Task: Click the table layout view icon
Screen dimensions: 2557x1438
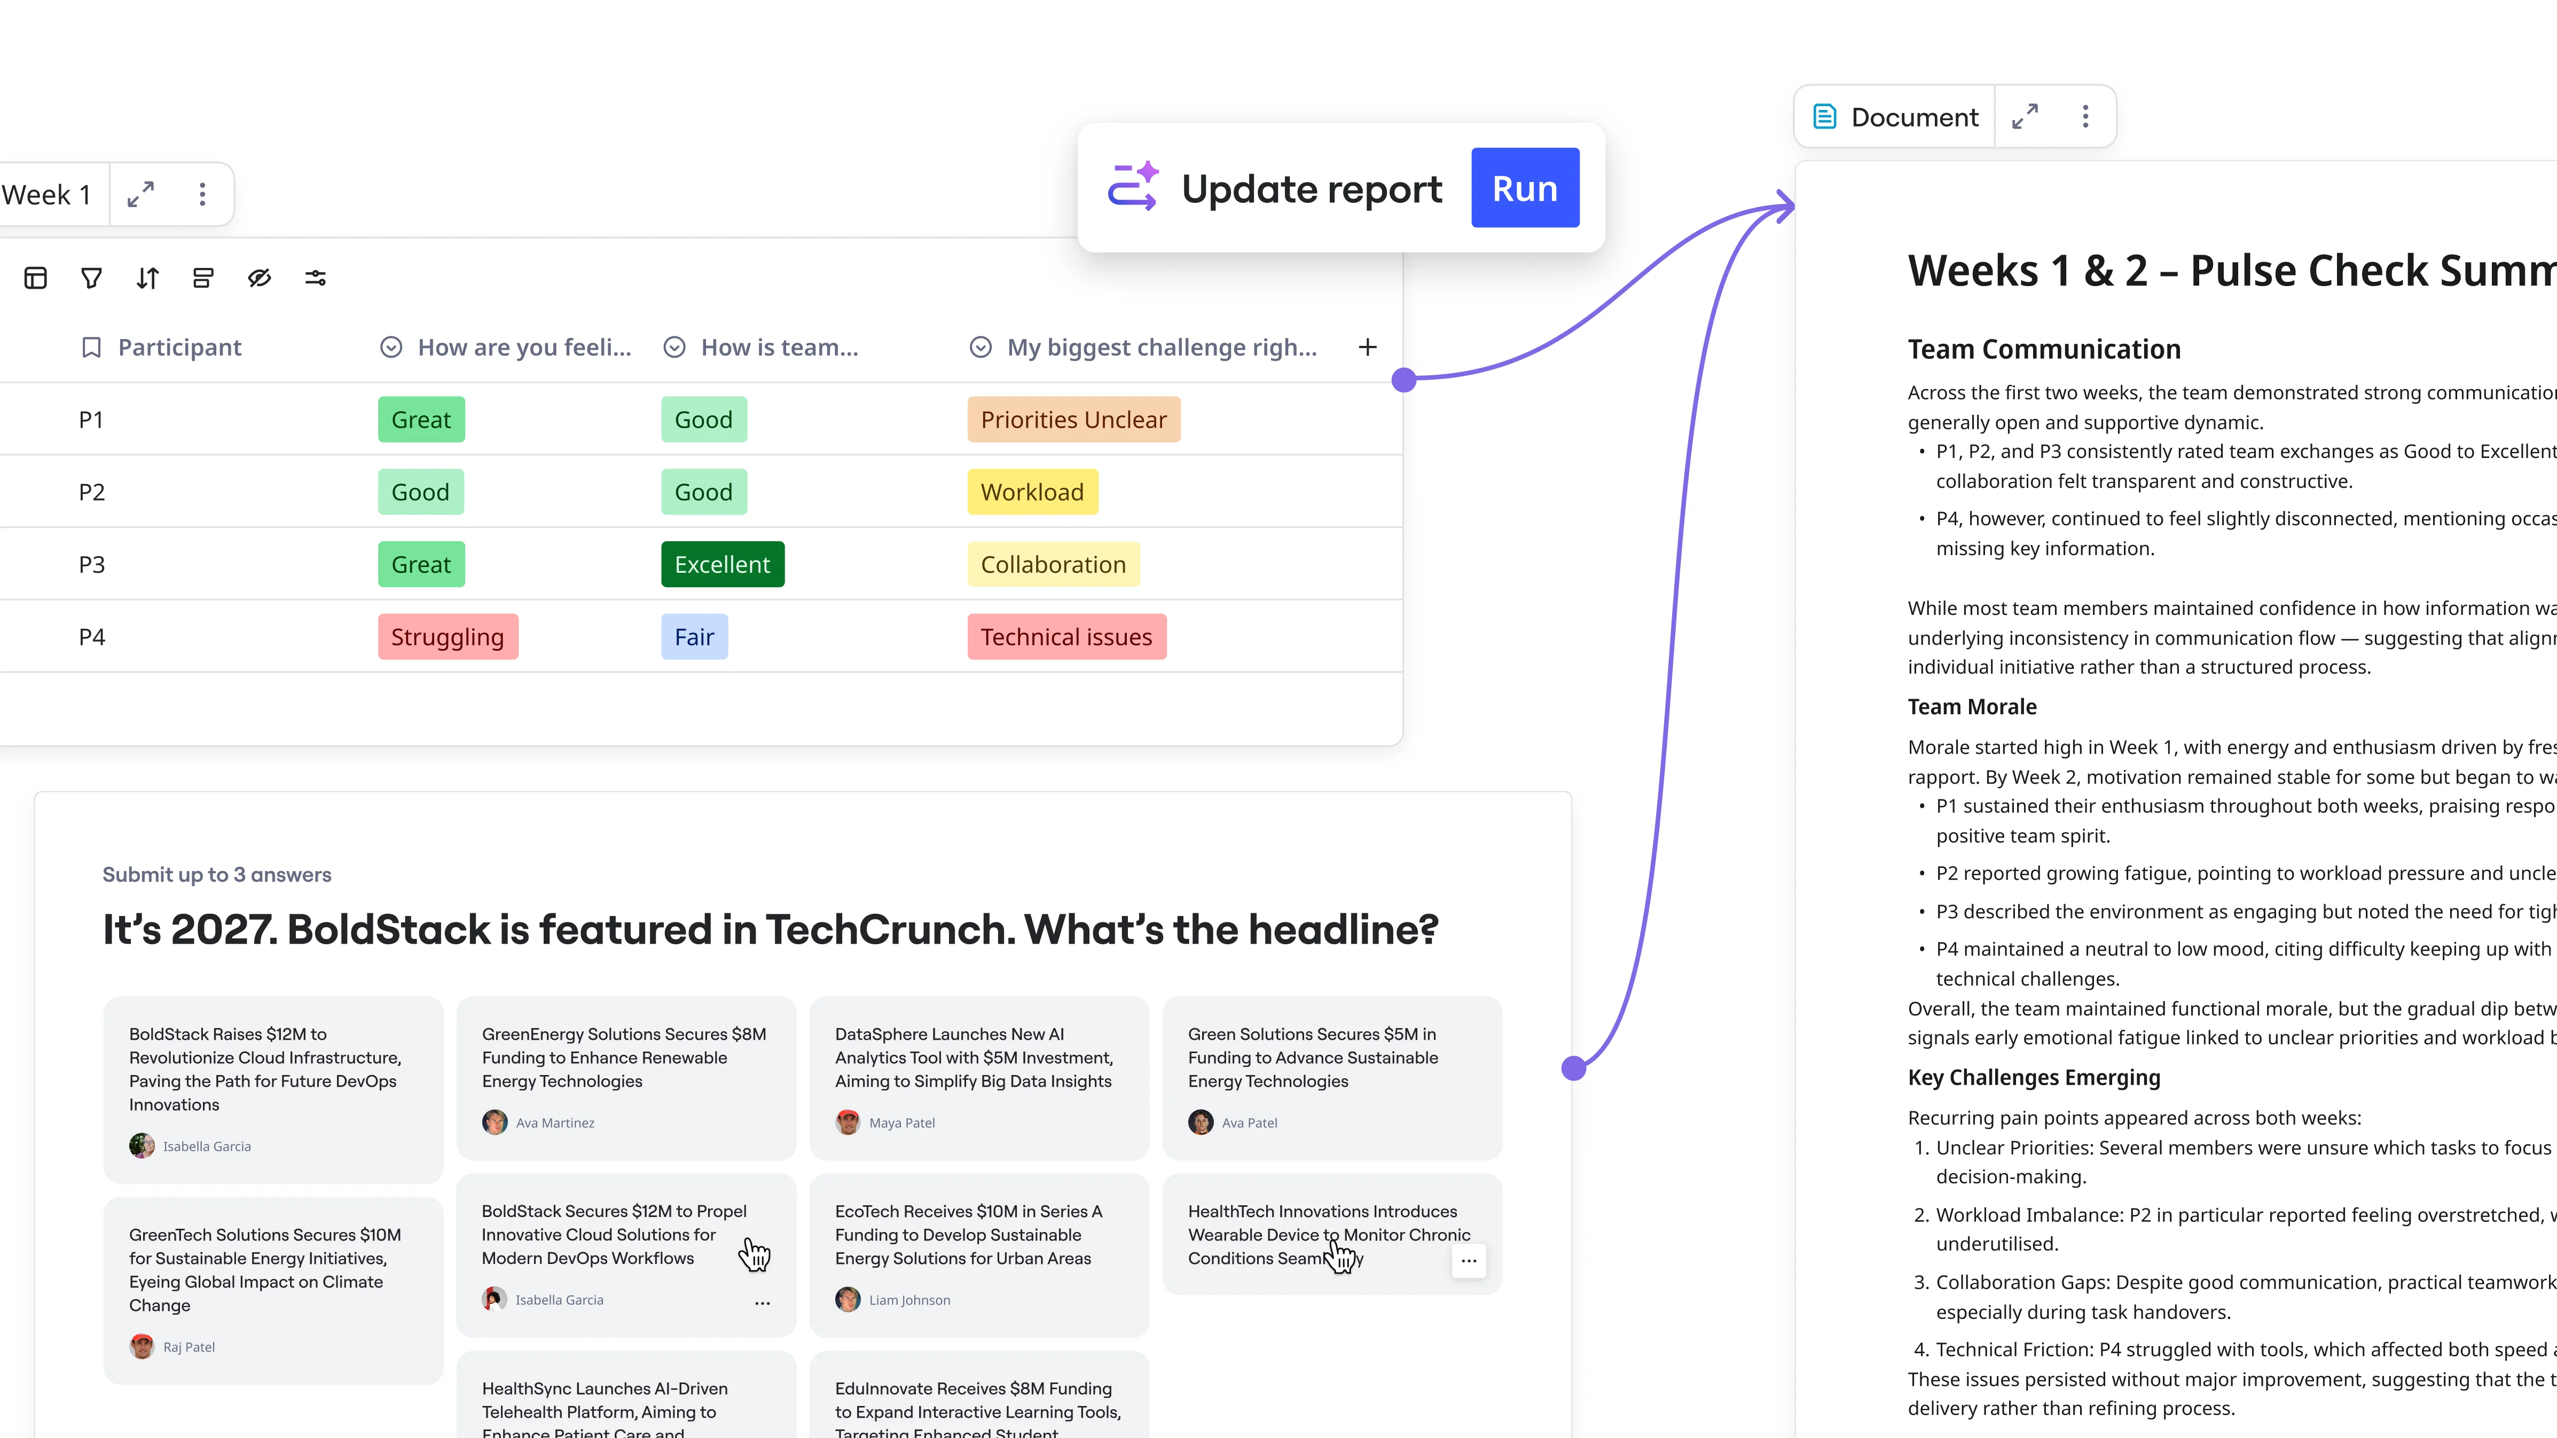Action: (x=36, y=278)
